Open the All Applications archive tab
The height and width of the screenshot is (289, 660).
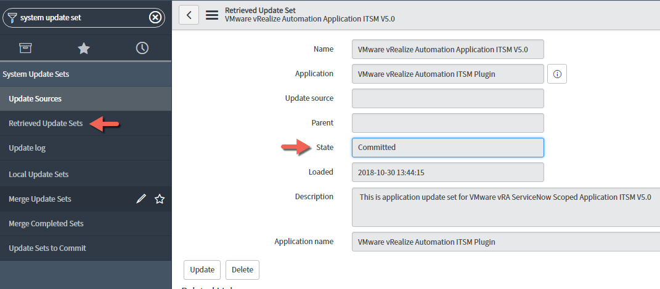pos(25,48)
